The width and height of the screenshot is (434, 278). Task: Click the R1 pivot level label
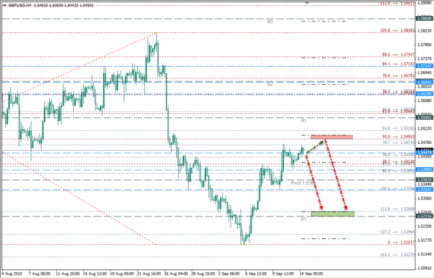(x=304, y=121)
